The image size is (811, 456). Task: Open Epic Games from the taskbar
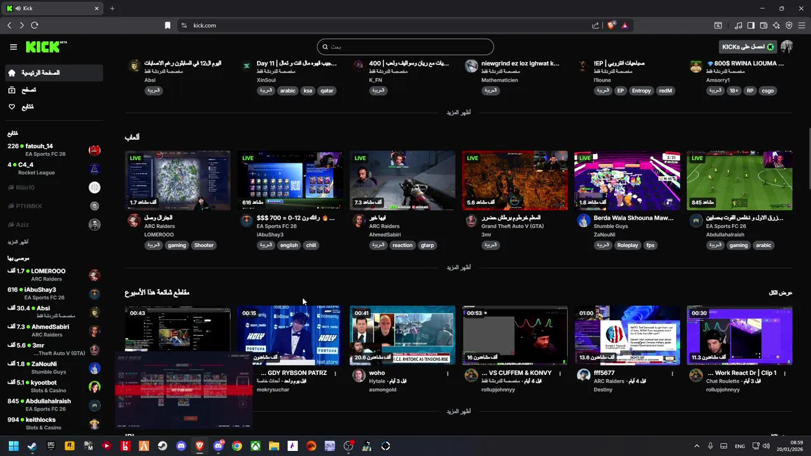coord(51,446)
